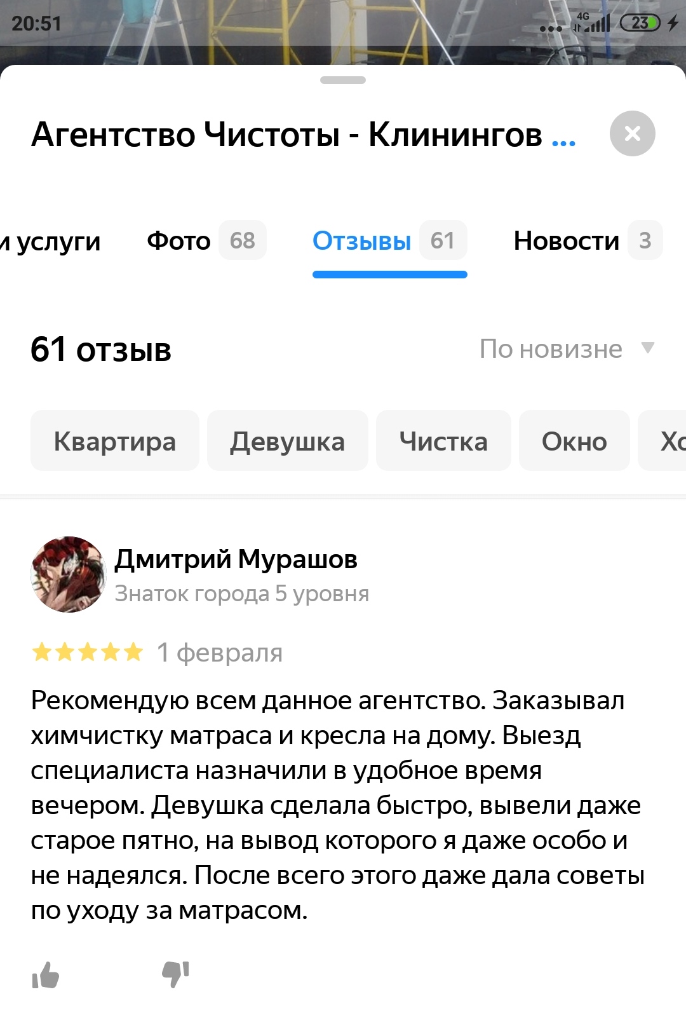Filter reviews by Чистка tag
Viewport: 686px width, 1027px height.
point(443,440)
